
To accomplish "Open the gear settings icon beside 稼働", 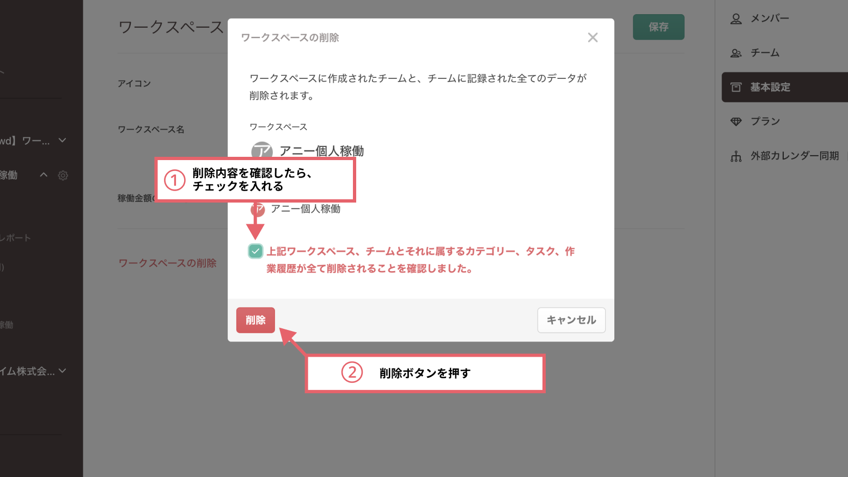I will [x=63, y=175].
